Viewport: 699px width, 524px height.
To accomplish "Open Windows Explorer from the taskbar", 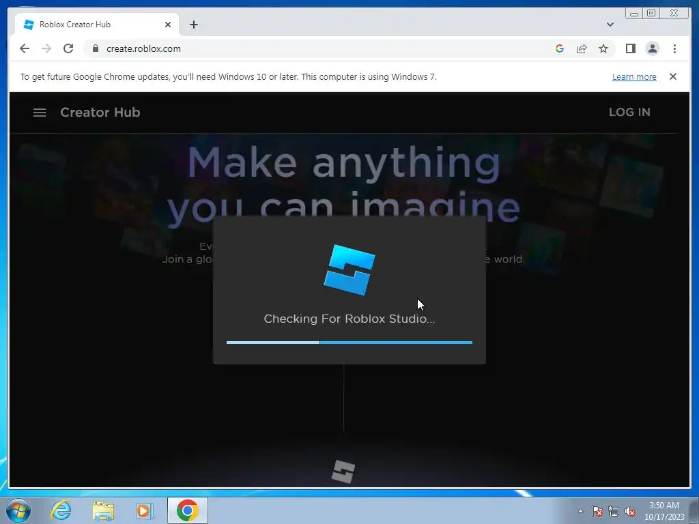I will pyautogui.click(x=102, y=511).
